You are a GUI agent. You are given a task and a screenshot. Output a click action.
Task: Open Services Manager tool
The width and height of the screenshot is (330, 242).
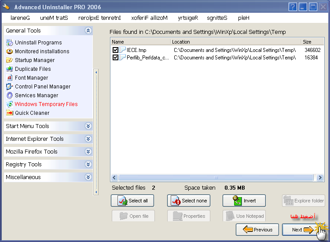click(37, 95)
